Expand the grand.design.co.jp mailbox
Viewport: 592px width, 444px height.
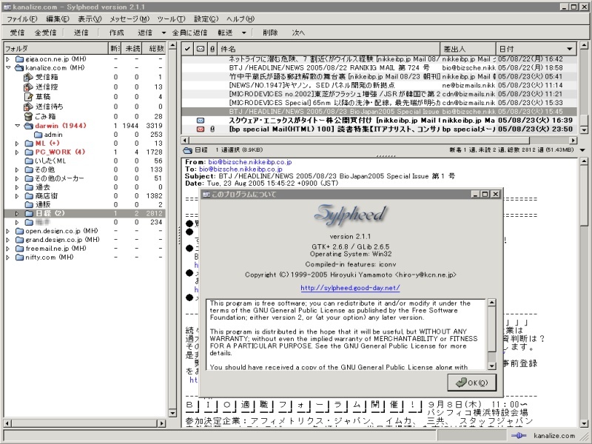[8, 240]
